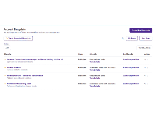The image size is (156, 117).
Task: Edit pencil icon for Monthly Workout row
Action: pyautogui.click(x=145, y=76)
